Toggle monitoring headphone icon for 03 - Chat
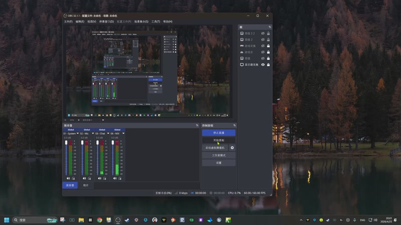Image resolution: width=401 pixels, height=225 pixels. (x=105, y=178)
